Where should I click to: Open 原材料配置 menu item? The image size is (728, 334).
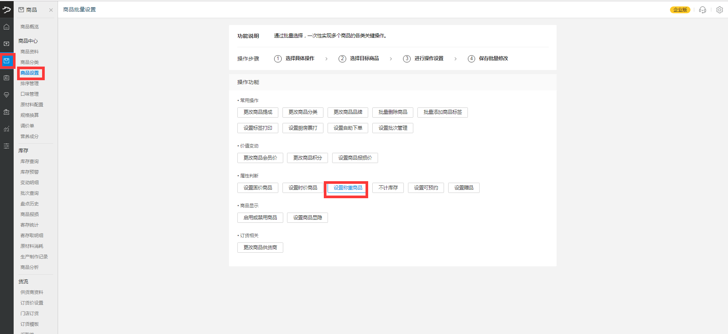point(32,105)
